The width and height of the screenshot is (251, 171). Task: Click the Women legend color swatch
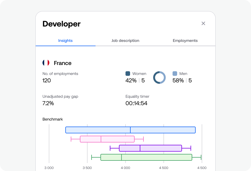pos(128,74)
